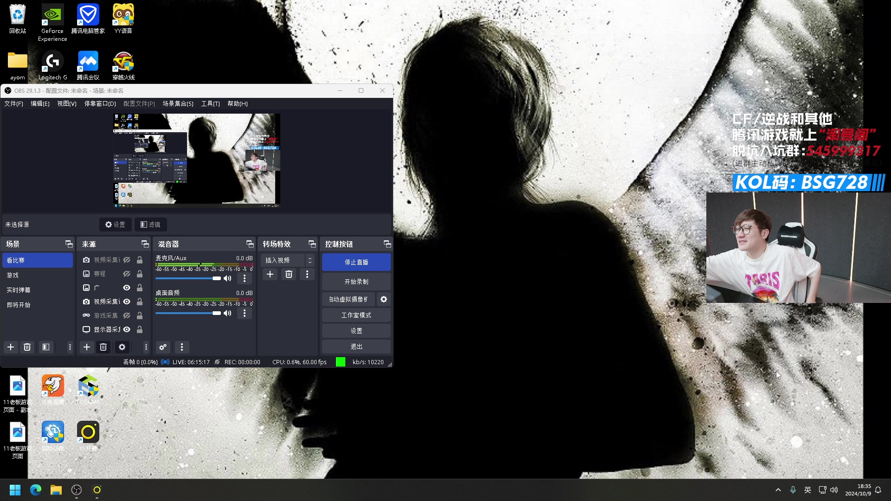Open 桌面音频 options three-dot menu
The image size is (891, 501).
pos(245,313)
